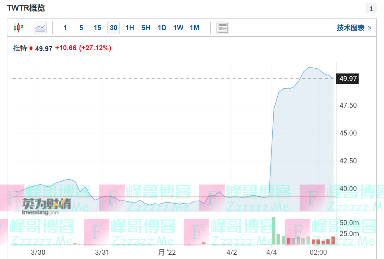384x259 pixels.
Task: Open the news overlay icon in toolbar
Action: coord(222,28)
